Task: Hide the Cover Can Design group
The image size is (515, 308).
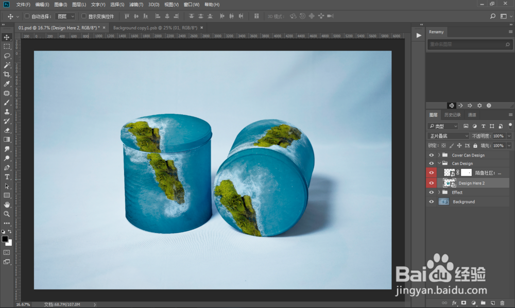Action: coord(431,155)
